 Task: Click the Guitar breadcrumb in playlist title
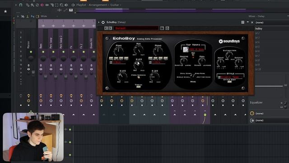pos(114,5)
